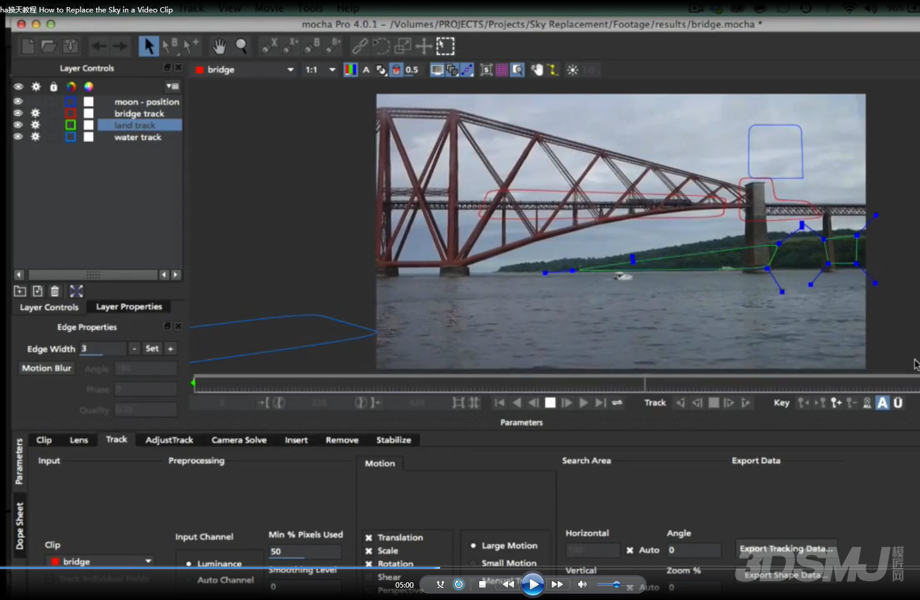
Task: Undock the Layer Controls panel
Action: click(167, 68)
